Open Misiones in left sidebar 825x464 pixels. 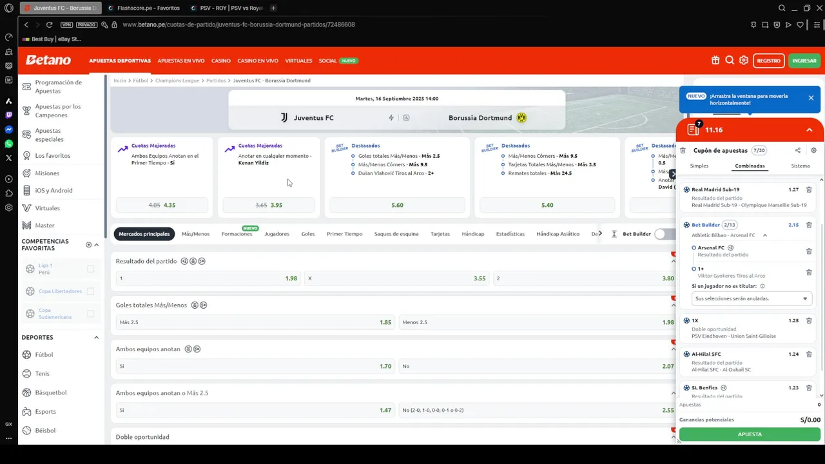pyautogui.click(x=47, y=173)
